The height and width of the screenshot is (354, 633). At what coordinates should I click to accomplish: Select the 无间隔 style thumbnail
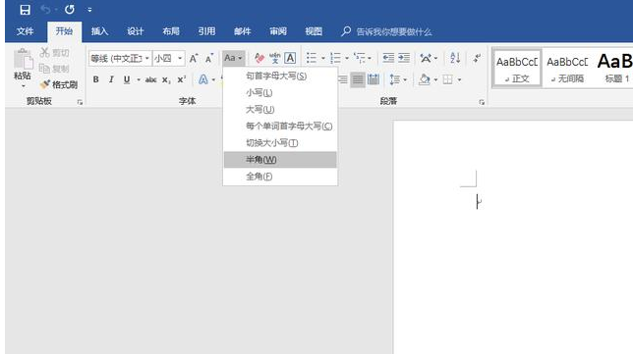(567, 68)
